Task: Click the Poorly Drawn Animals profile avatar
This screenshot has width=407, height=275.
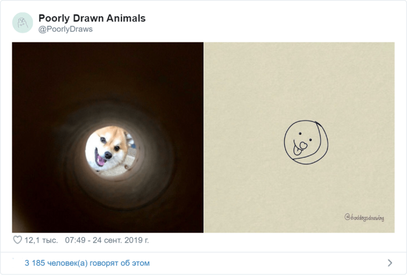Action: tap(22, 23)
